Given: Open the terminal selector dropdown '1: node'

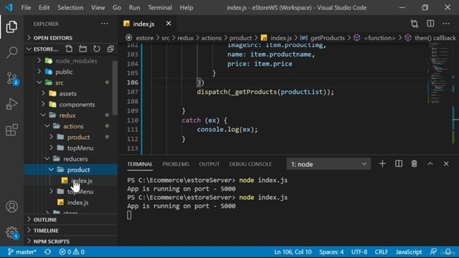Looking at the screenshot, I should 328,164.
